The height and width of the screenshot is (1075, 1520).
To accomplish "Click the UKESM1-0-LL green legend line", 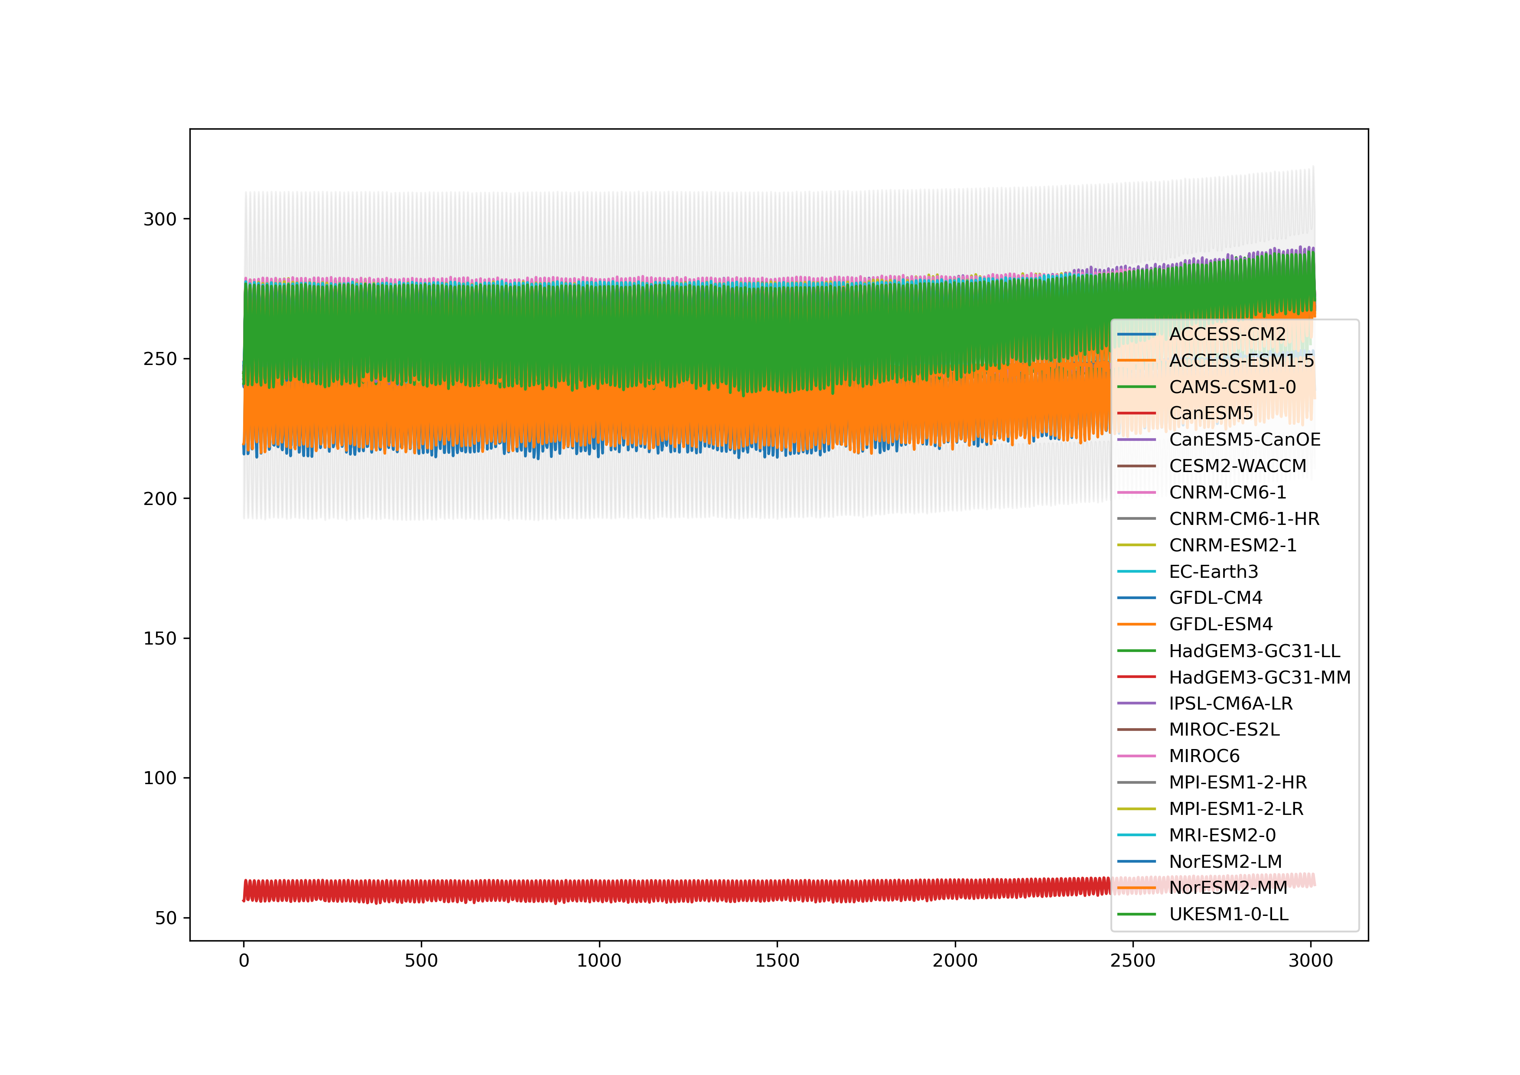I will point(1136,914).
